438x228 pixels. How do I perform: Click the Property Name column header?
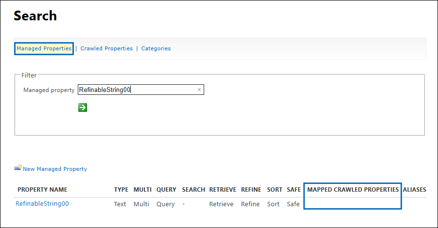pos(42,190)
